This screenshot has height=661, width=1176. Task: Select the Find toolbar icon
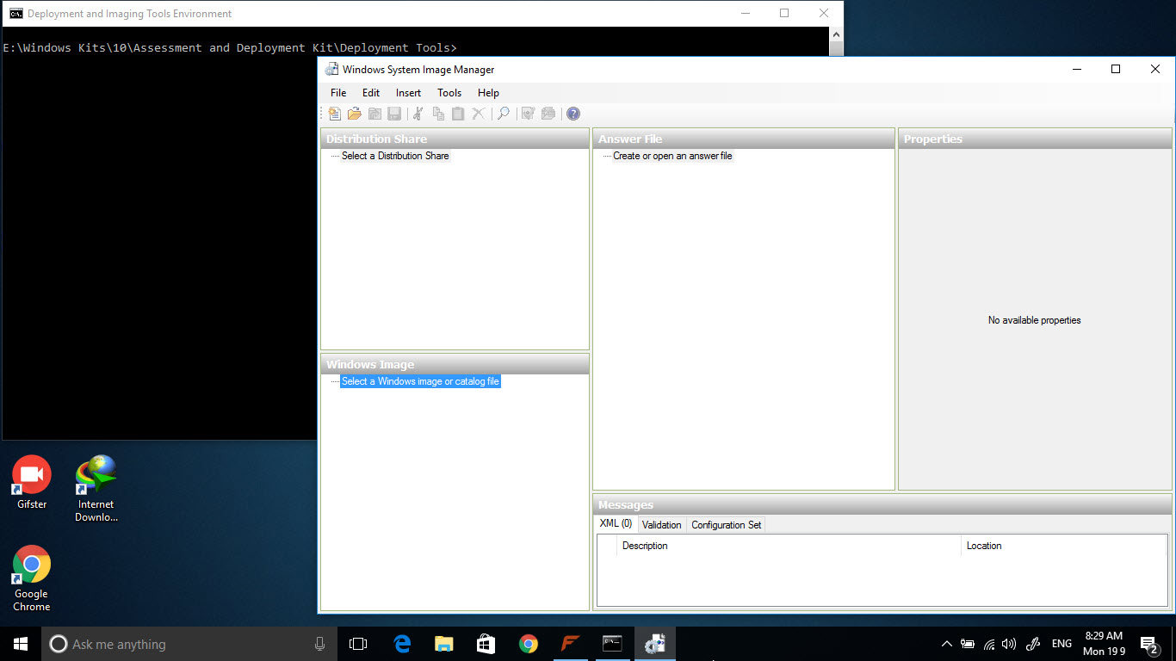(504, 113)
